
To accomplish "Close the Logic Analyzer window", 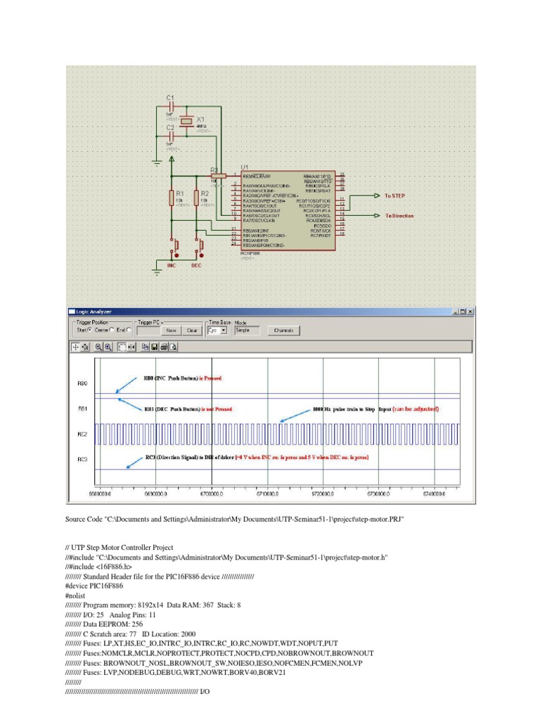I will pyautogui.click(x=469, y=311).
